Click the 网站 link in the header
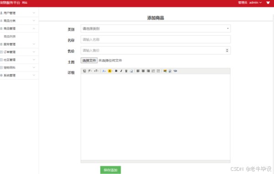274x174 pixels. click(x=25, y=3)
